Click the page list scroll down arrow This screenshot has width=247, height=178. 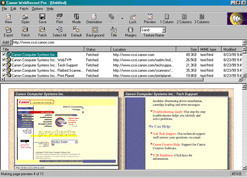point(244,75)
